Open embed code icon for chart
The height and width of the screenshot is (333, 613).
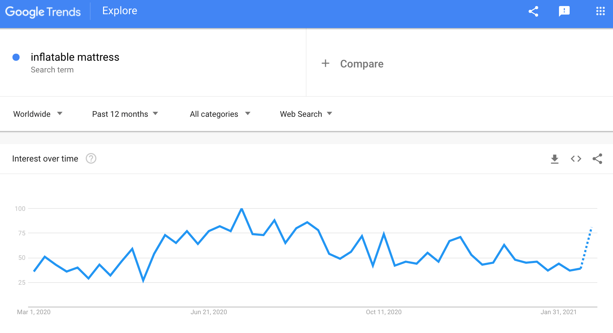tap(576, 159)
